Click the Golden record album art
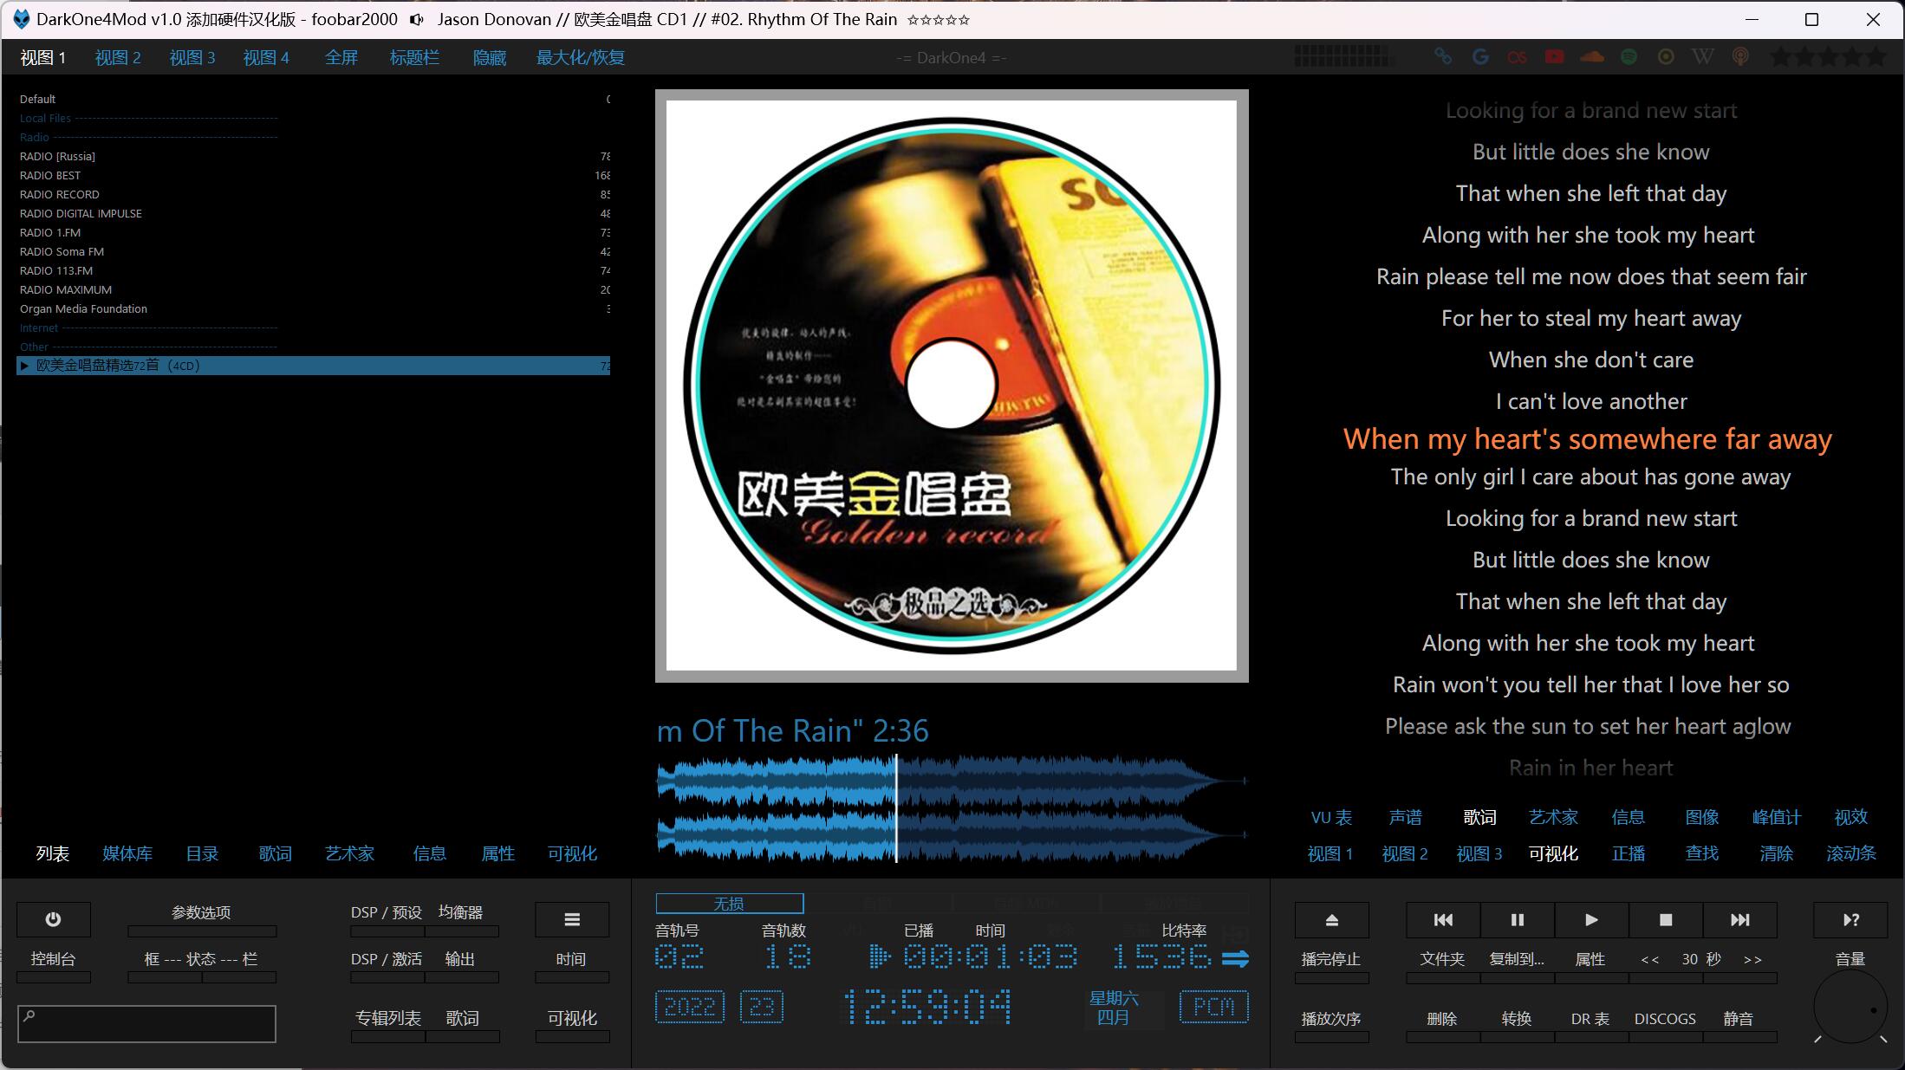Image resolution: width=1905 pixels, height=1070 pixels. pos(952,386)
